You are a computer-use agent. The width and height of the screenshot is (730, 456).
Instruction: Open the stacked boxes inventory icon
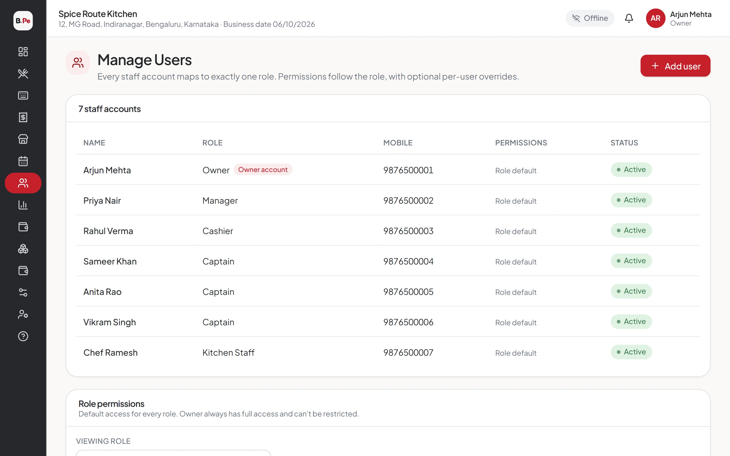[x=23, y=249]
